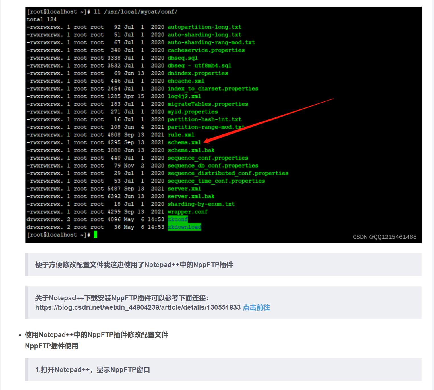The width and height of the screenshot is (434, 390).
Task: Click sequence_distributed_conf.properties file name
Action: click(228, 173)
